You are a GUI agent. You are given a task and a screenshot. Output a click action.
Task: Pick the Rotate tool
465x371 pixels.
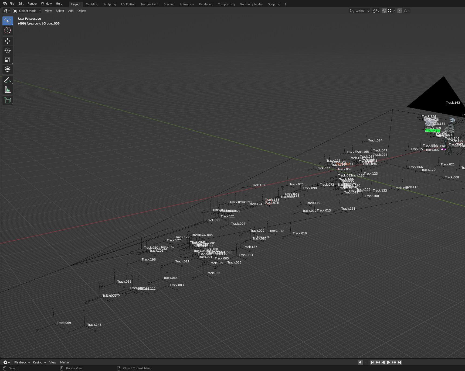coord(8,50)
